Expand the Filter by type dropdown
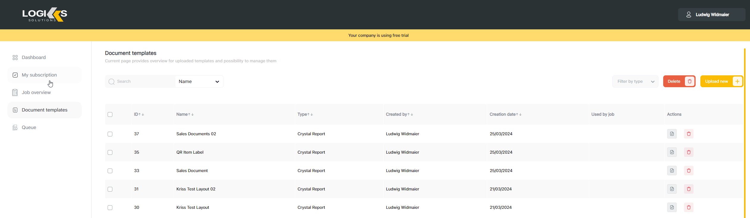The image size is (750, 218). pyautogui.click(x=635, y=82)
